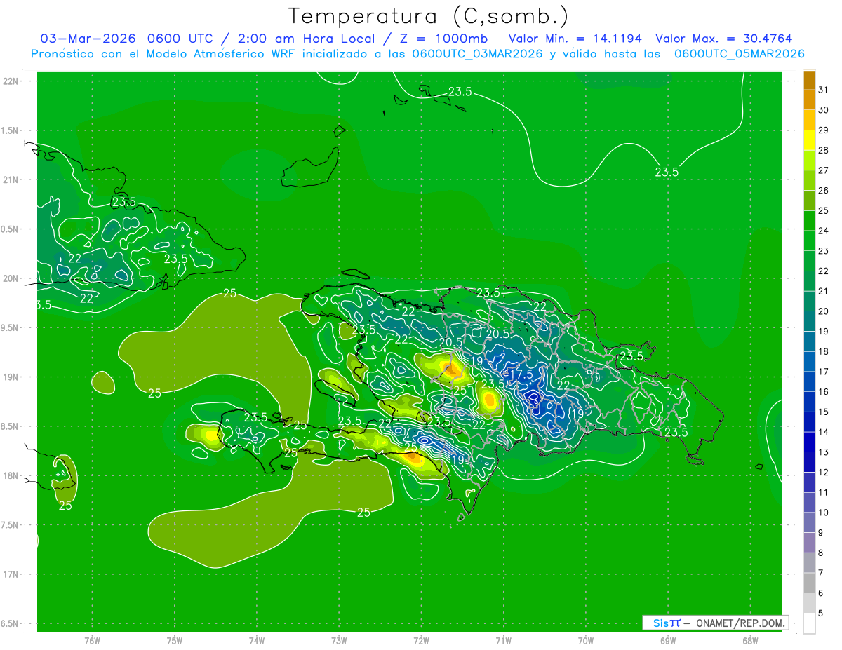The height and width of the screenshot is (650, 842).
Task: Click the "75W" longitude axis label
Action: (x=174, y=641)
